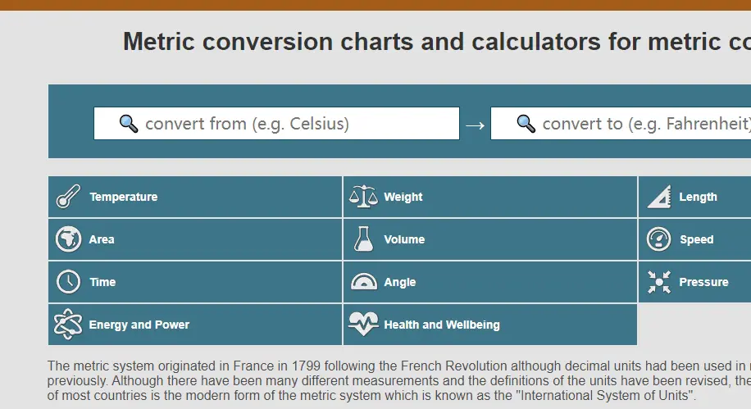Click the thermometer Temperature icon
Viewport: 751px width, 409px height.
coord(68,197)
